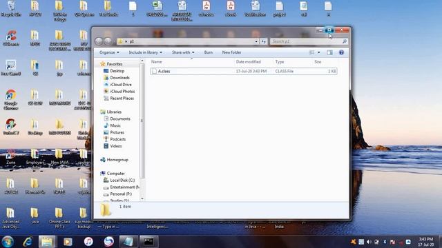The image size is (442, 248).
Task: Open Documents library
Action: [120, 118]
